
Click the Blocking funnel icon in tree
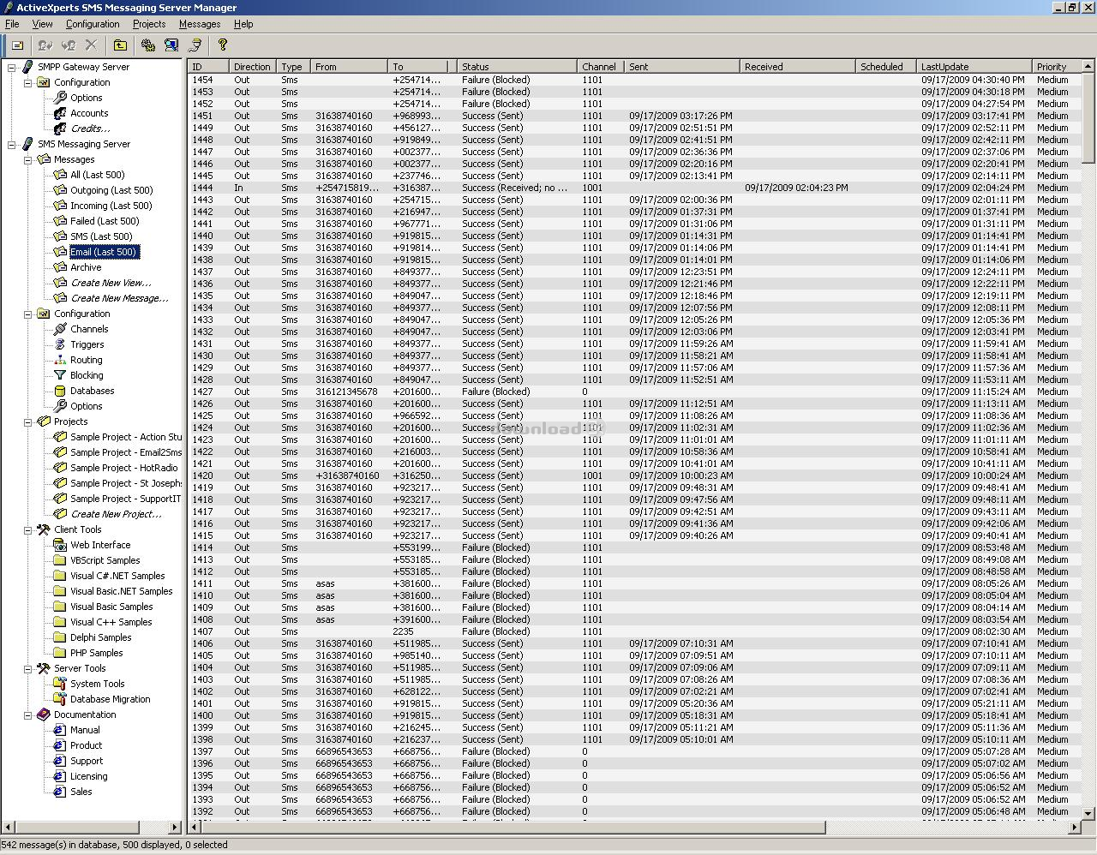tap(60, 375)
